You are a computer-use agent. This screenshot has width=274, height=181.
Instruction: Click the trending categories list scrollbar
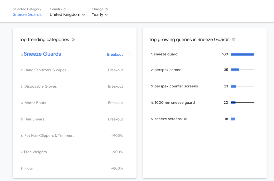130,53
